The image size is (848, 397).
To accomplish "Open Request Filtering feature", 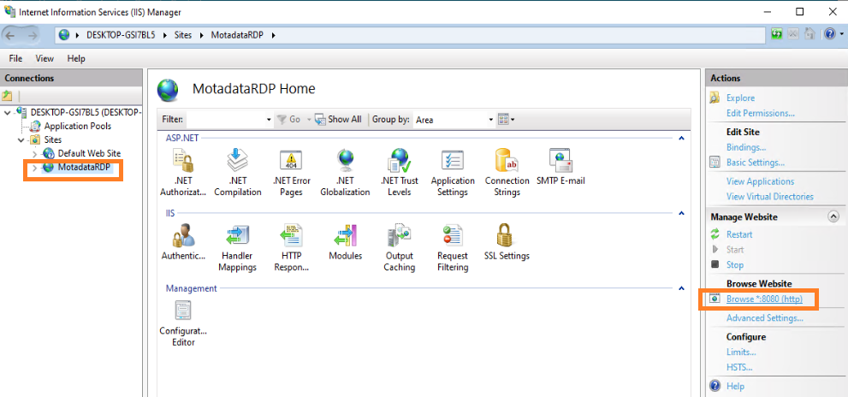I will 453,247.
